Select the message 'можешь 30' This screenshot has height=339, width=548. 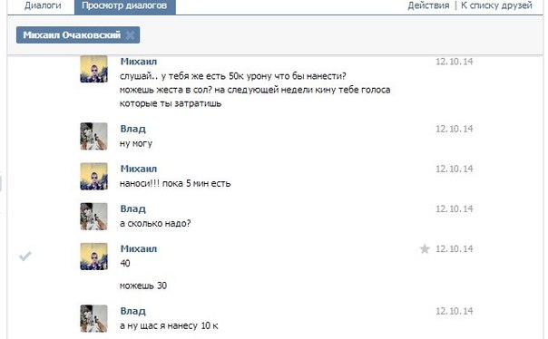click(143, 286)
